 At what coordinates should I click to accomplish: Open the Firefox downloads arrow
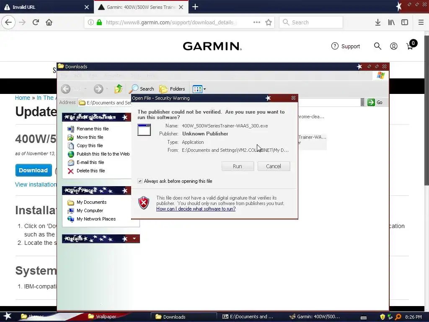[378, 22]
